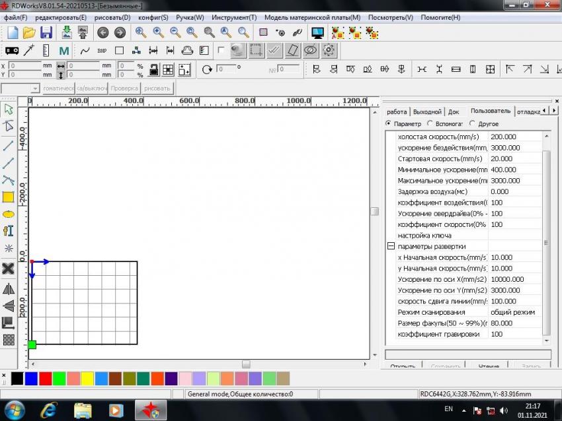Select the ellipse drawing tool
The width and height of the screenshot is (562, 421).
9,214
